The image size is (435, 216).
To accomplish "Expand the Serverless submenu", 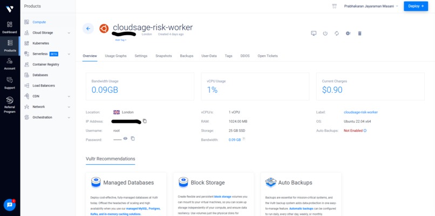I will click(69, 54).
